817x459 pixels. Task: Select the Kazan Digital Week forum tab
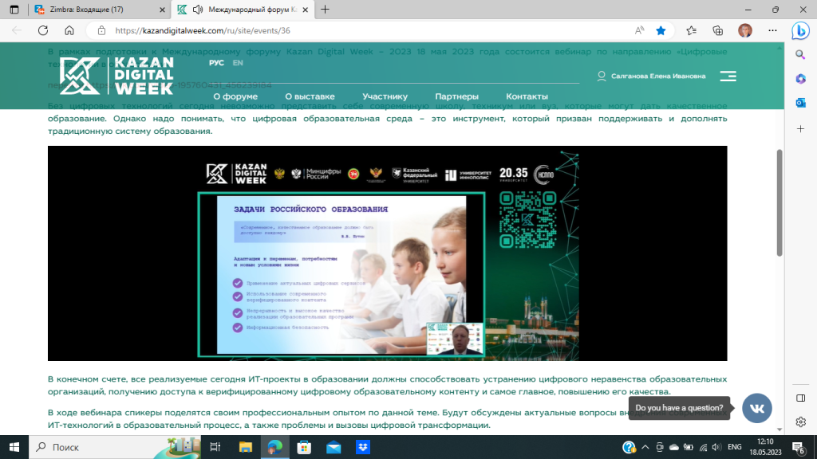(x=243, y=10)
